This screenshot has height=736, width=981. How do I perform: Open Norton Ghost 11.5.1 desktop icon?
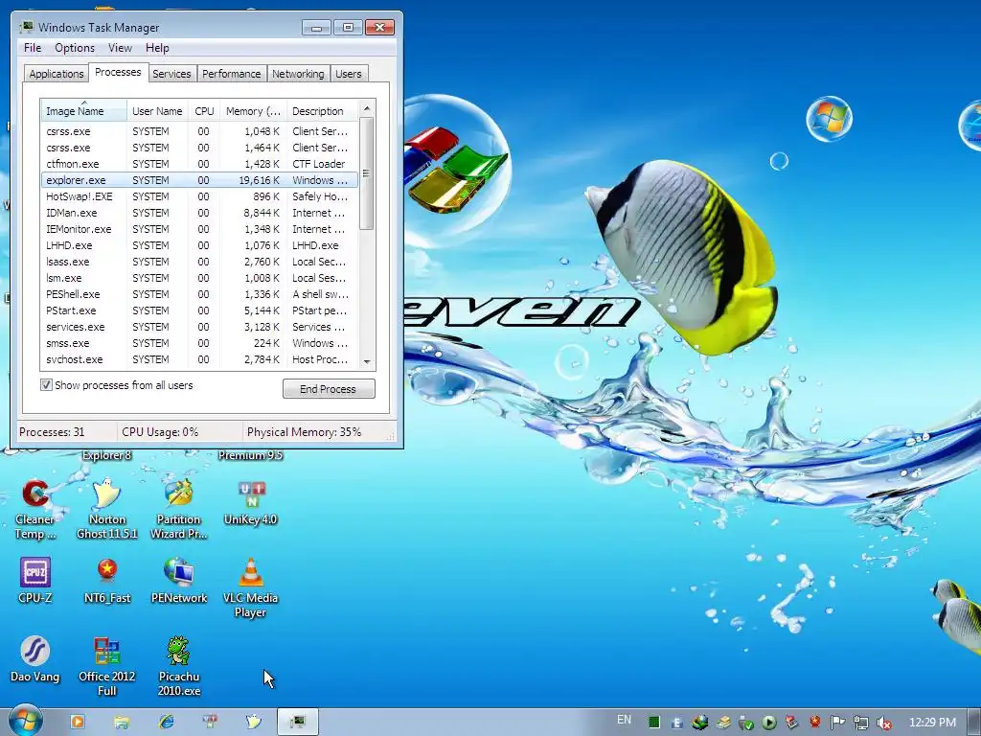click(107, 510)
